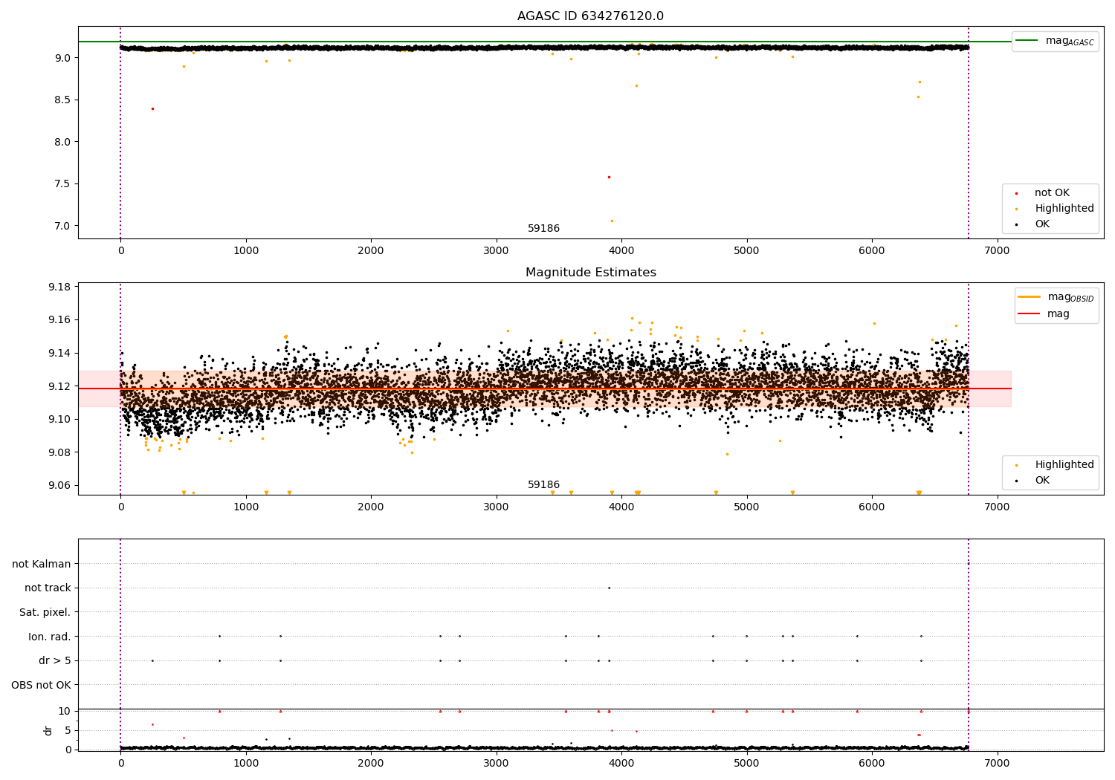Click the 'not track' axis label
Screen dimensions: 1115x780
(x=48, y=588)
